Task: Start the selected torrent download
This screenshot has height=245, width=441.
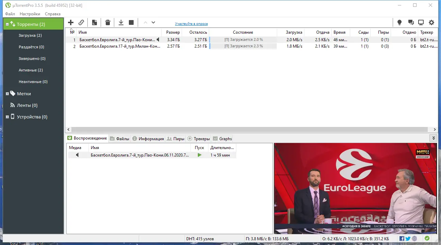Action: (x=121, y=22)
